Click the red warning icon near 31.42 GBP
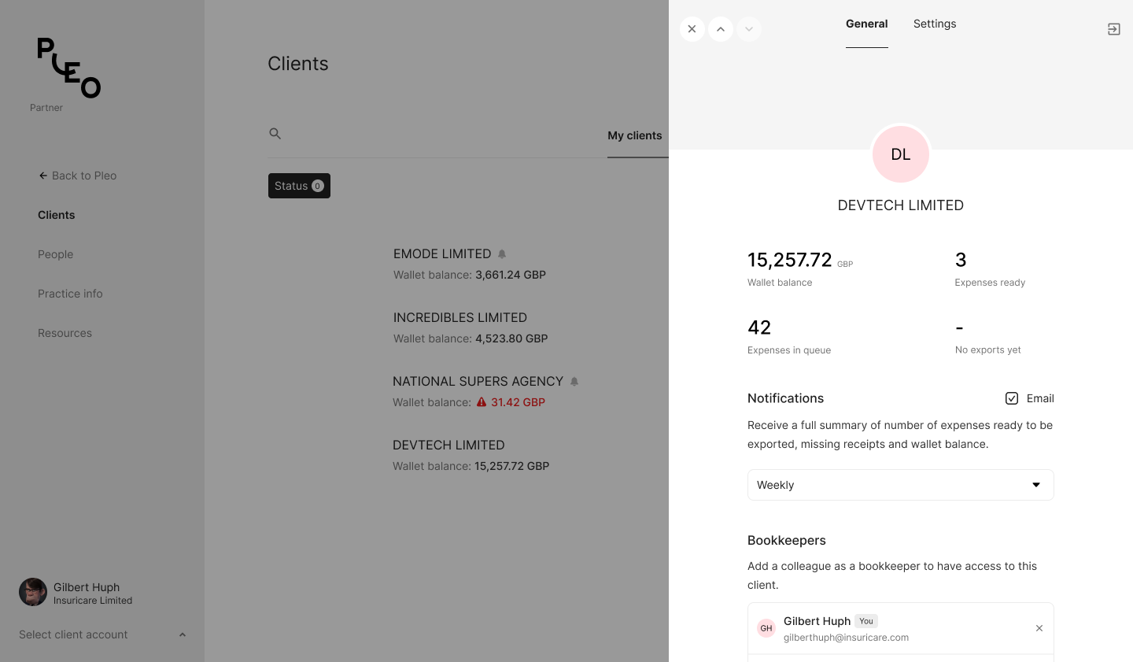Image resolution: width=1133 pixels, height=662 pixels. pos(481,401)
